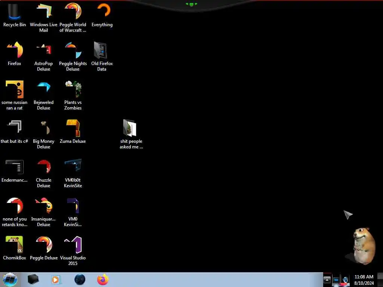Select the VM0b0t KevinSite icon

73,173
